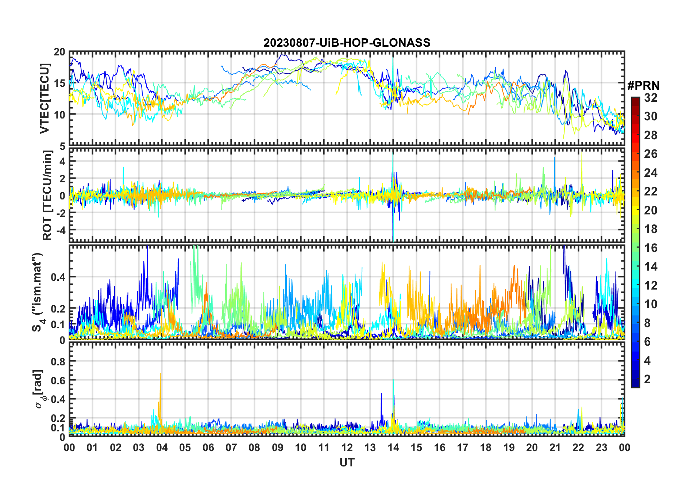The height and width of the screenshot is (485, 694).
Task: Click S4 y-axis tick label 0.4
Action: pos(58,277)
